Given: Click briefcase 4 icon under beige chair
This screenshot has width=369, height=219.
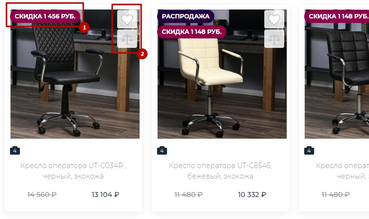Looking at the screenshot, I should (162, 151).
